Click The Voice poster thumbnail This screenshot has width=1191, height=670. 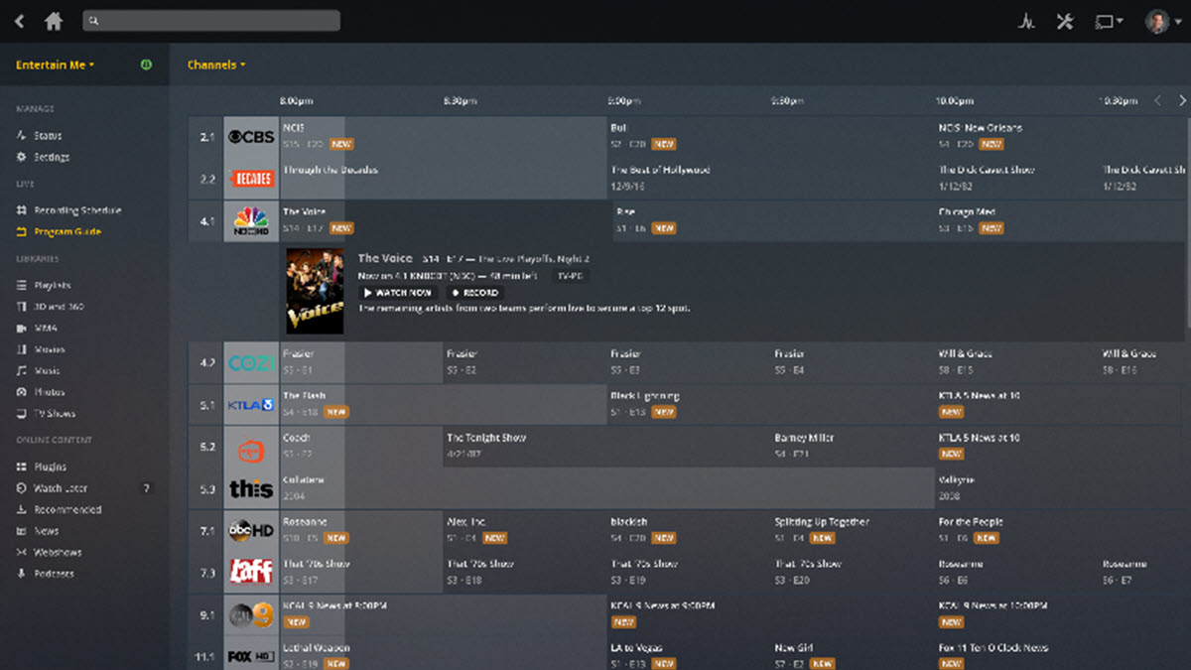point(314,290)
